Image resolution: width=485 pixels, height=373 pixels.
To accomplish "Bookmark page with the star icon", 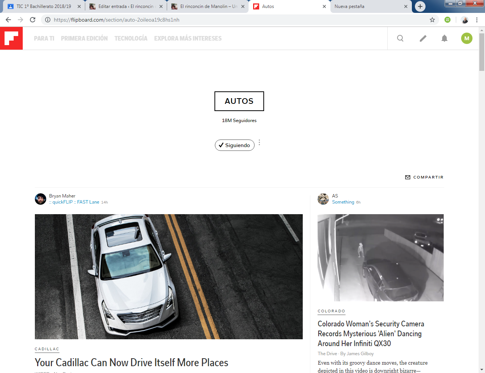I will click(x=432, y=20).
